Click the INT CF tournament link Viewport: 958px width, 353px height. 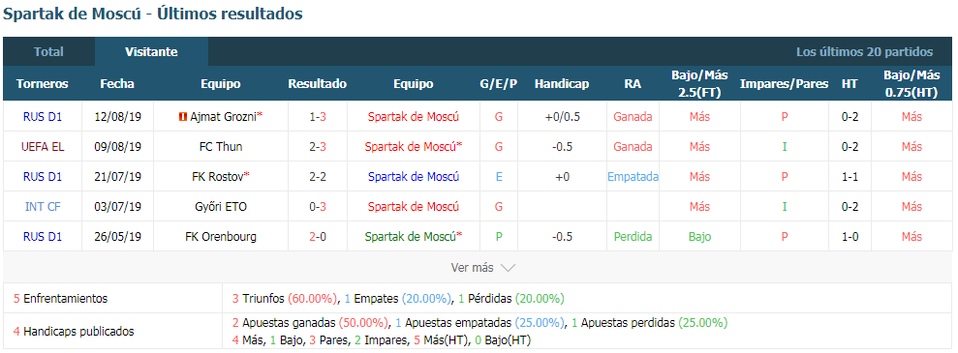[43, 207]
